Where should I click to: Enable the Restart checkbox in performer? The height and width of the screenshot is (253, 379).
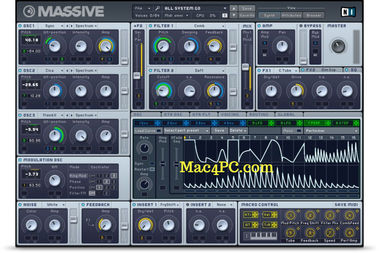point(152,169)
